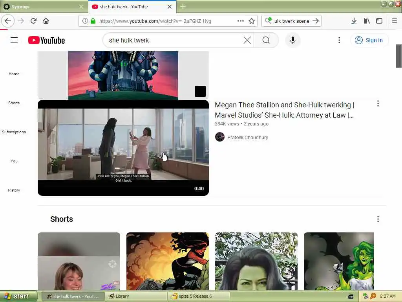Visit Prateek Choudhury channel name

tap(248, 137)
